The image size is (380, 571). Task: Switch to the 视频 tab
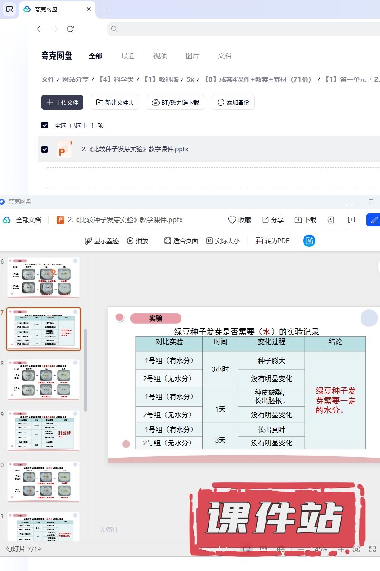(x=160, y=56)
